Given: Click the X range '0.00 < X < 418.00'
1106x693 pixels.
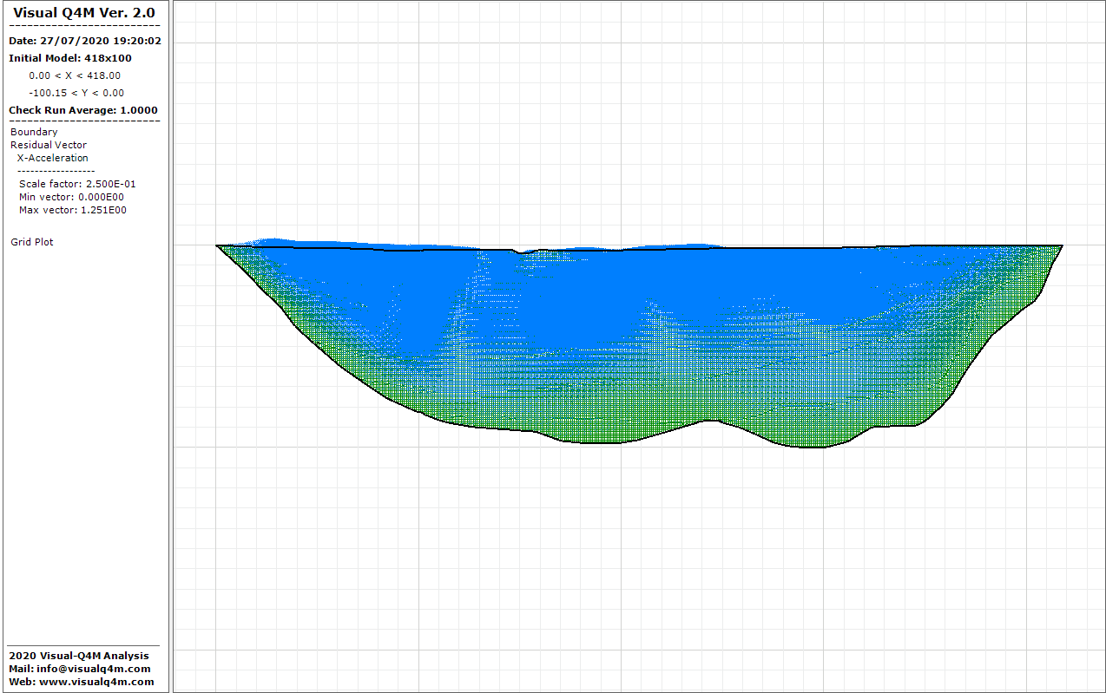Looking at the screenshot, I should pyautogui.click(x=75, y=75).
